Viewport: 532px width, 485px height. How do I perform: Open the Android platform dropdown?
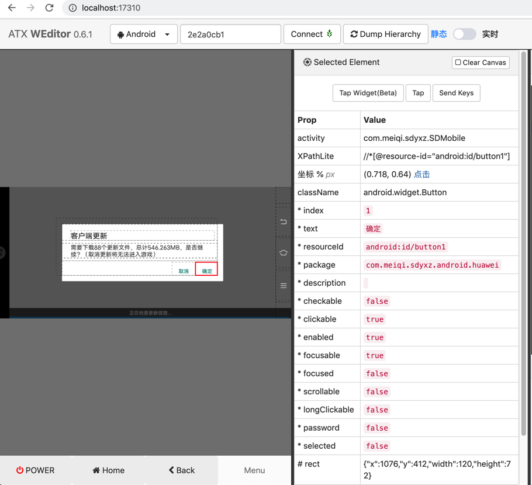(x=143, y=34)
